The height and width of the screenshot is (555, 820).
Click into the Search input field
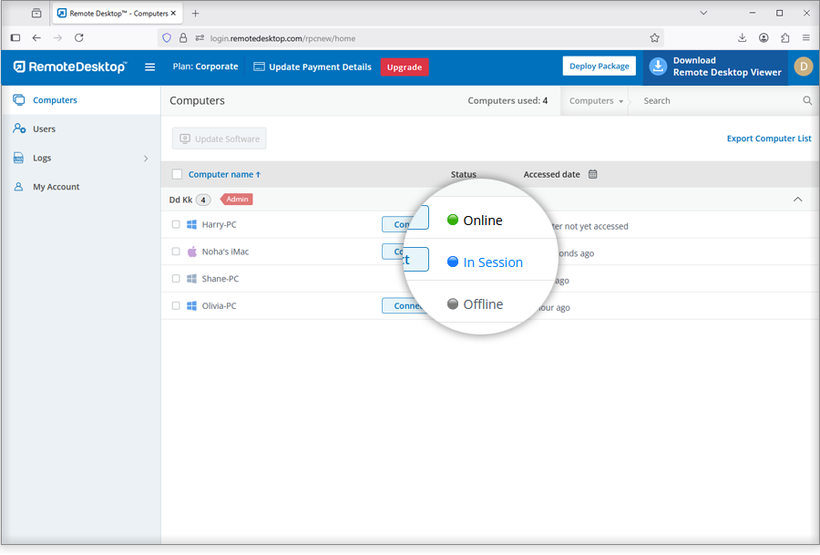click(x=715, y=101)
